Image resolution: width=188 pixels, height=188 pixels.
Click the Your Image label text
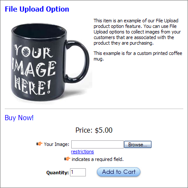(57, 144)
